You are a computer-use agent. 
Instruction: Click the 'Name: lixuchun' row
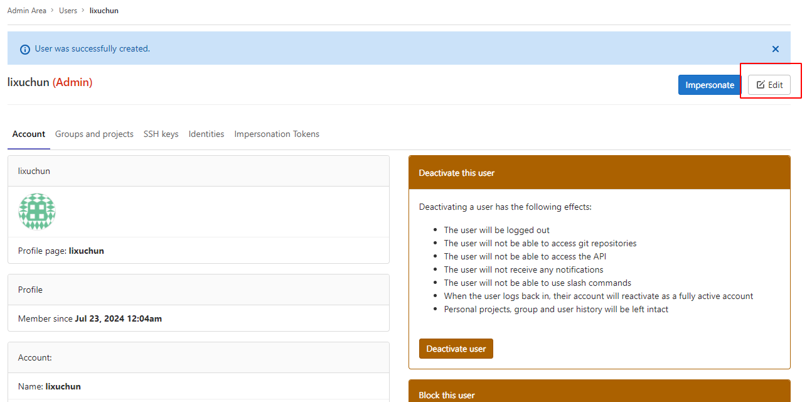tap(198, 386)
